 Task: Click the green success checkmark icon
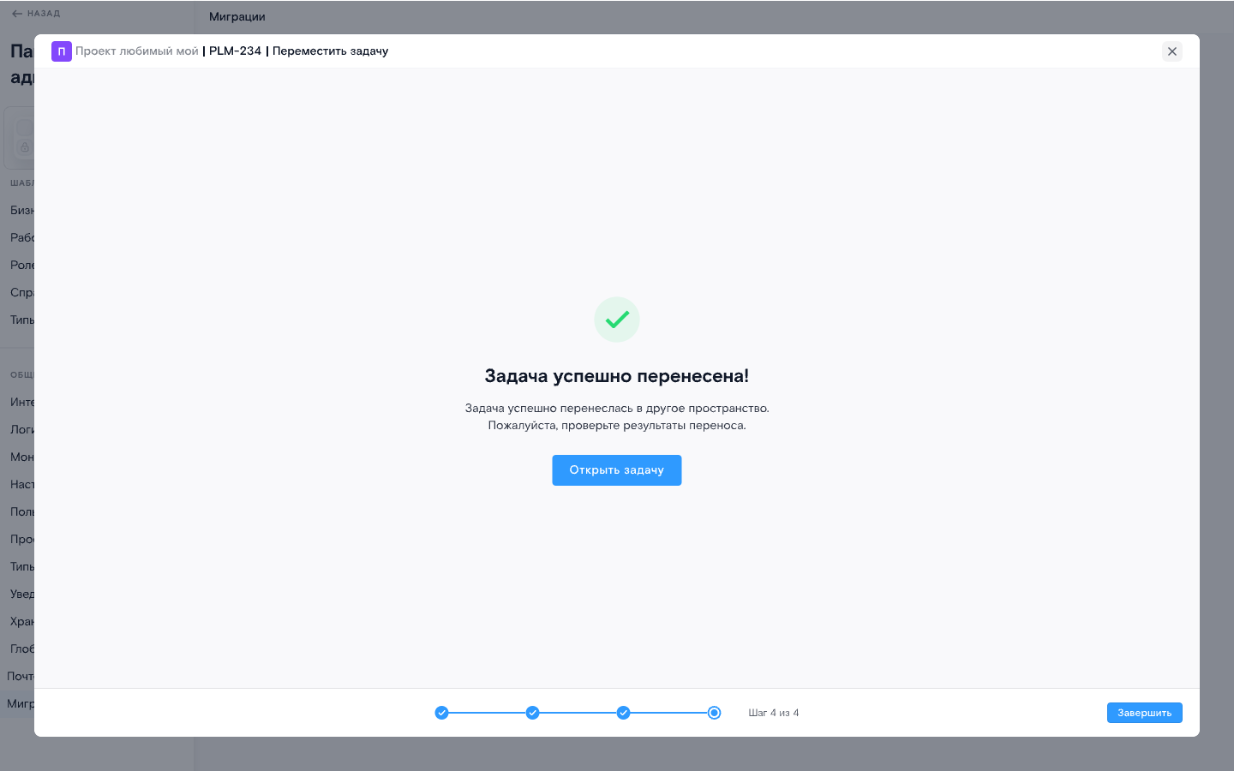[617, 320]
